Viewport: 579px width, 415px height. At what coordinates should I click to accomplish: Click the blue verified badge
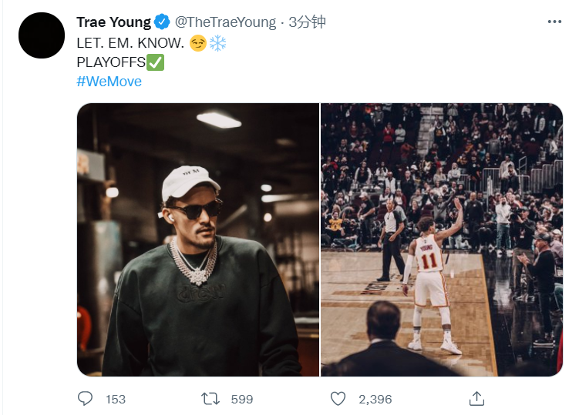pos(162,22)
